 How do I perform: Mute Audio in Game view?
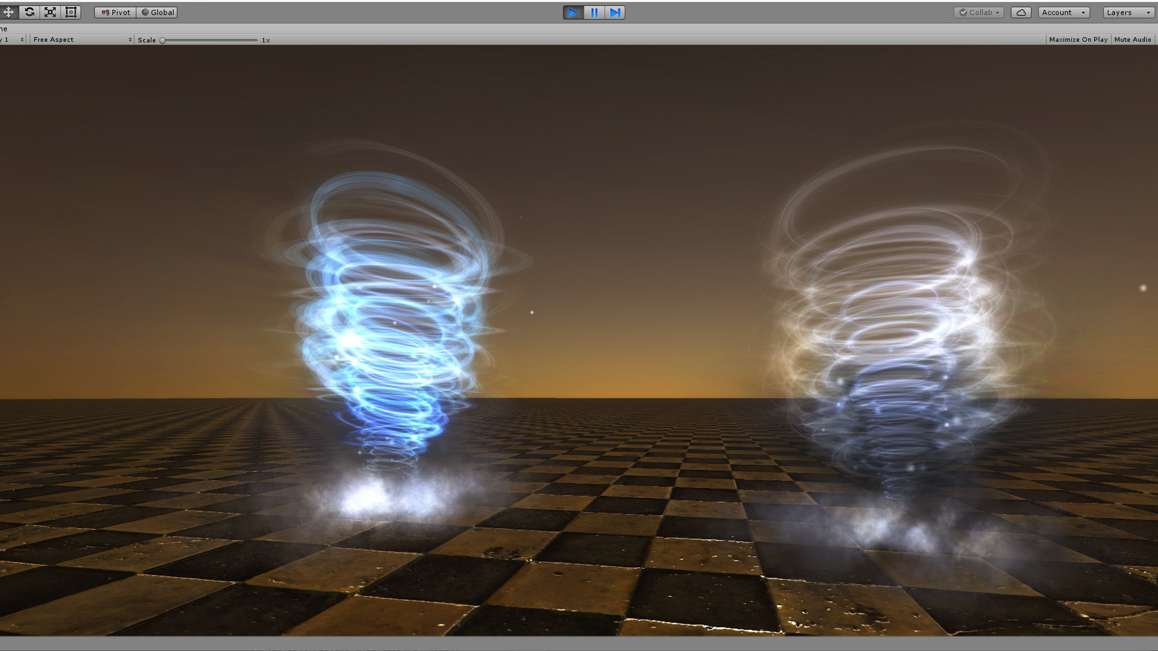point(1133,39)
